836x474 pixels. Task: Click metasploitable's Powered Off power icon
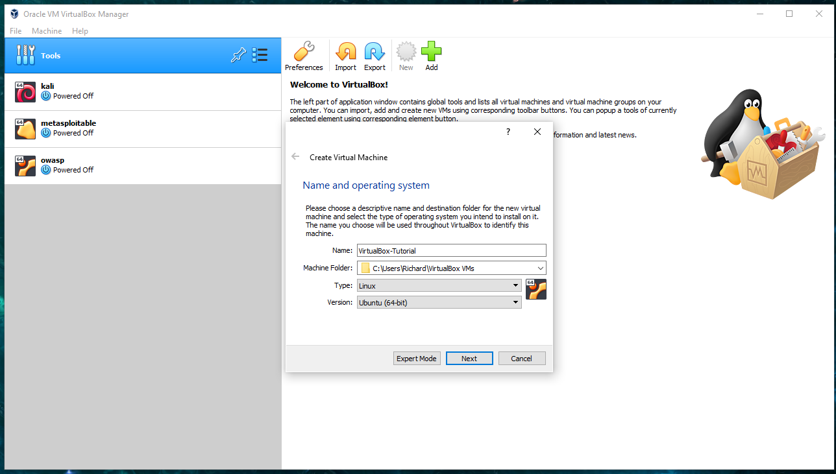[x=45, y=133]
